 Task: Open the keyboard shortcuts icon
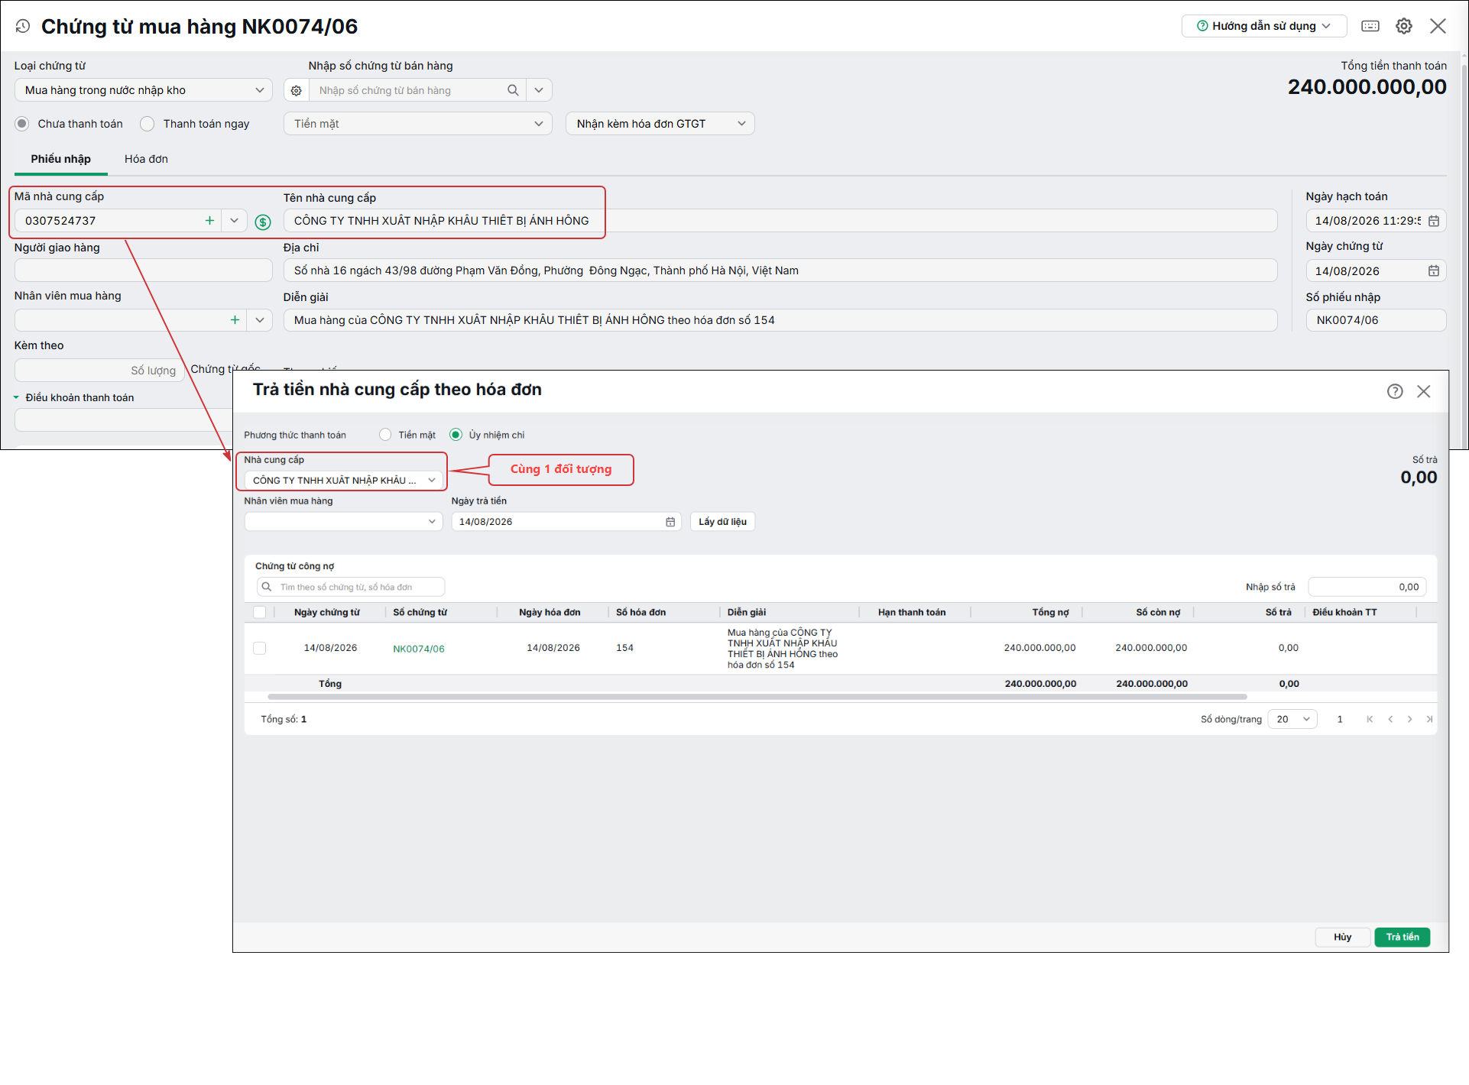(1370, 26)
